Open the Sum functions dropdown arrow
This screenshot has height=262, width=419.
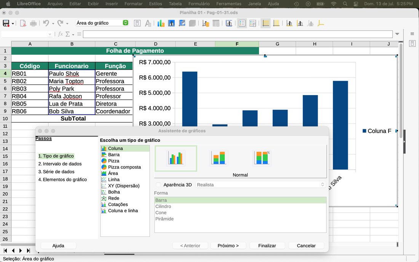pos(73,35)
